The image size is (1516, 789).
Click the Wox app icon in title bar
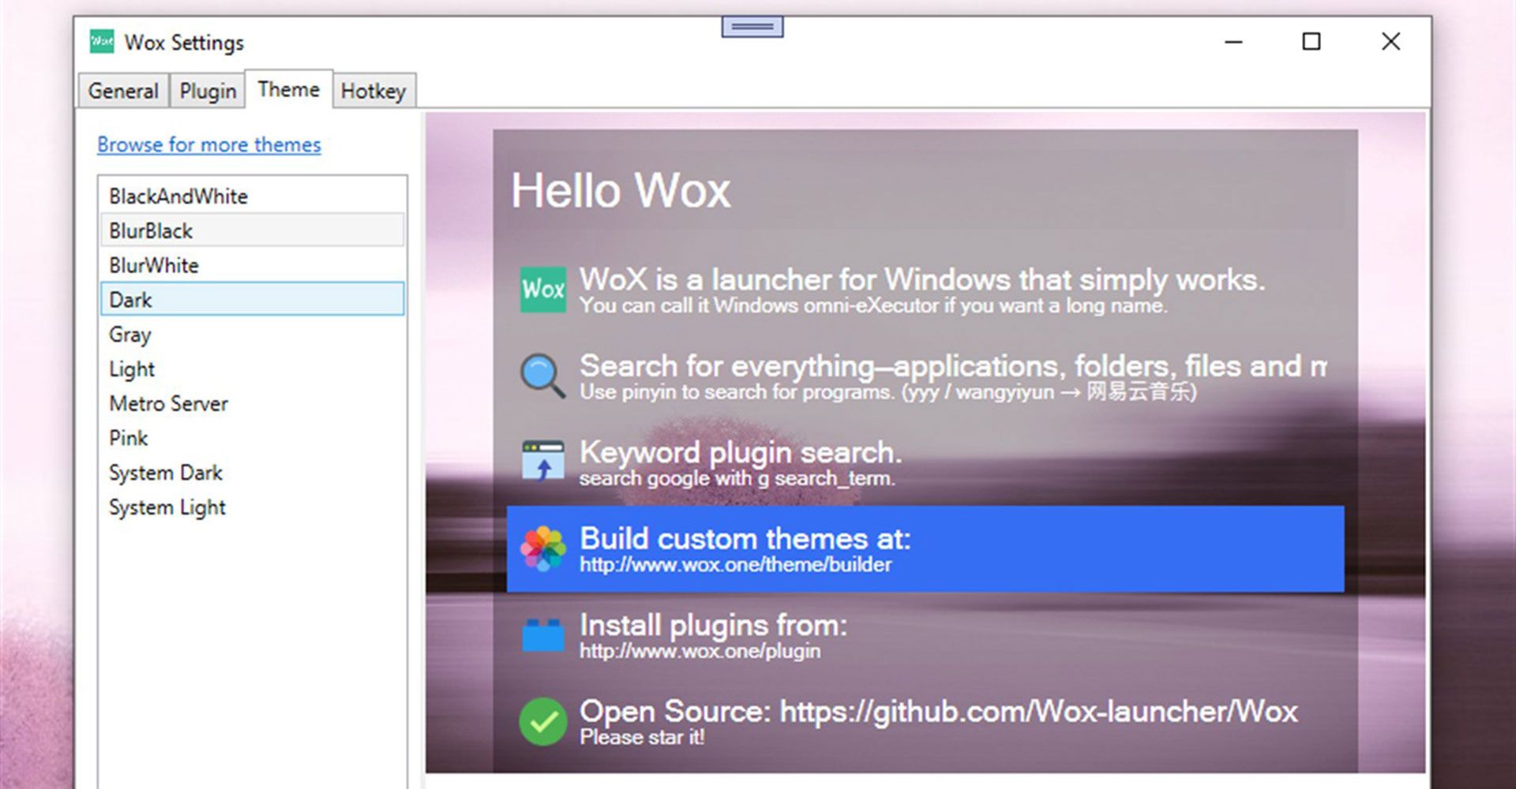tap(102, 41)
